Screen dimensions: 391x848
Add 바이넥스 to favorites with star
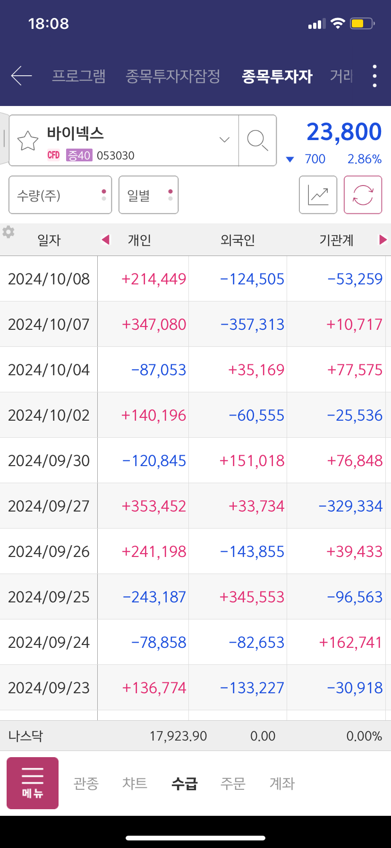coord(28,141)
